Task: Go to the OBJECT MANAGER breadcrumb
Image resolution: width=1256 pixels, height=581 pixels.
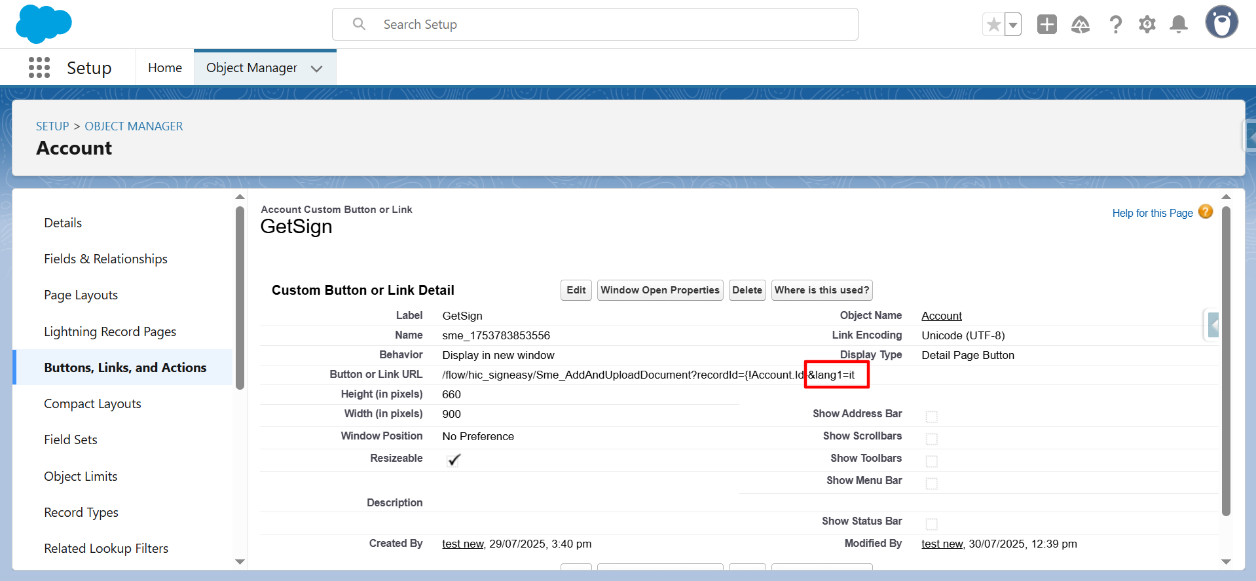Action: tap(134, 126)
